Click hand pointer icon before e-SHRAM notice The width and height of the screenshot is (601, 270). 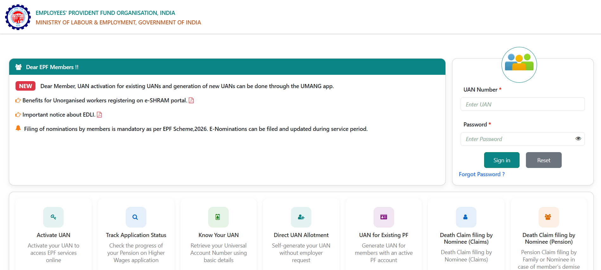tap(18, 100)
